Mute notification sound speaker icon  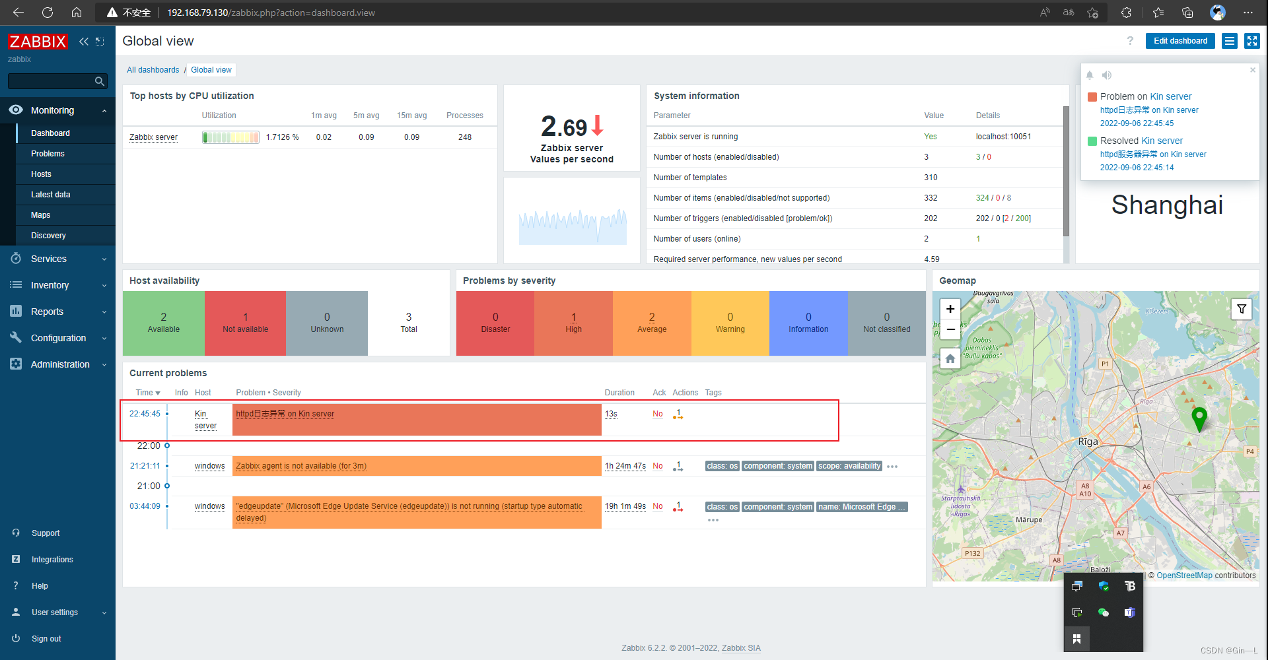1107,75
